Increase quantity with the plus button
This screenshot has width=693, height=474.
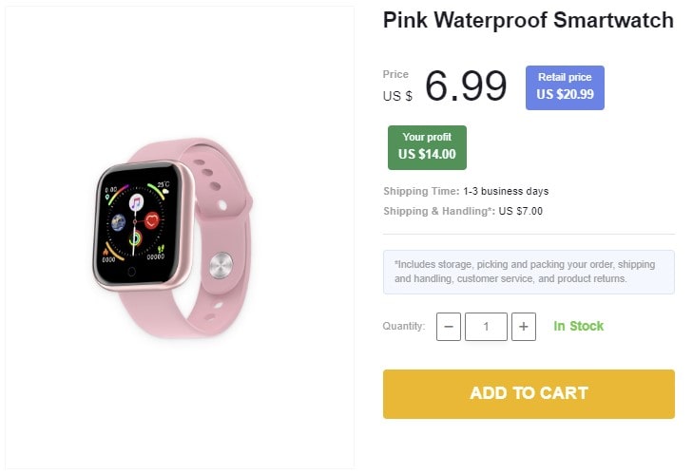(x=524, y=327)
